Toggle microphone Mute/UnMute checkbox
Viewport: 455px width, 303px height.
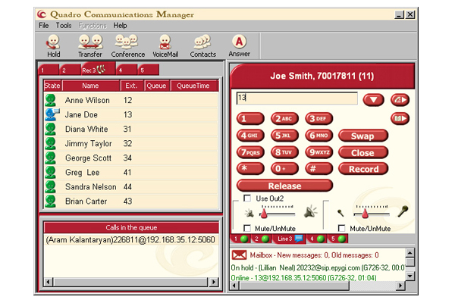[x=342, y=228]
